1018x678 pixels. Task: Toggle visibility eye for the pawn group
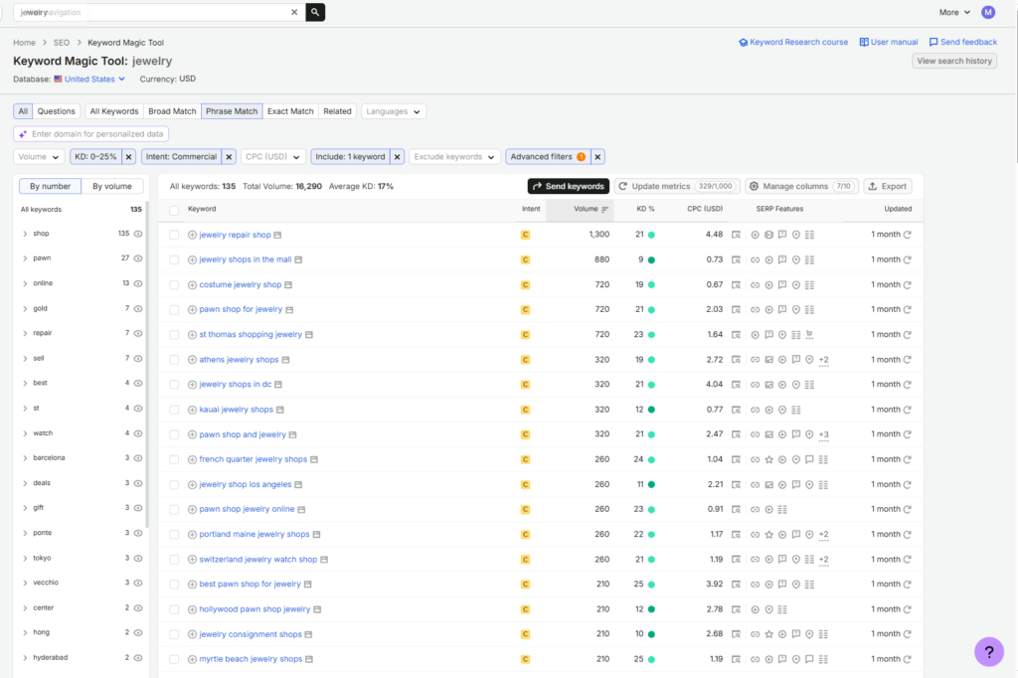tap(138, 258)
